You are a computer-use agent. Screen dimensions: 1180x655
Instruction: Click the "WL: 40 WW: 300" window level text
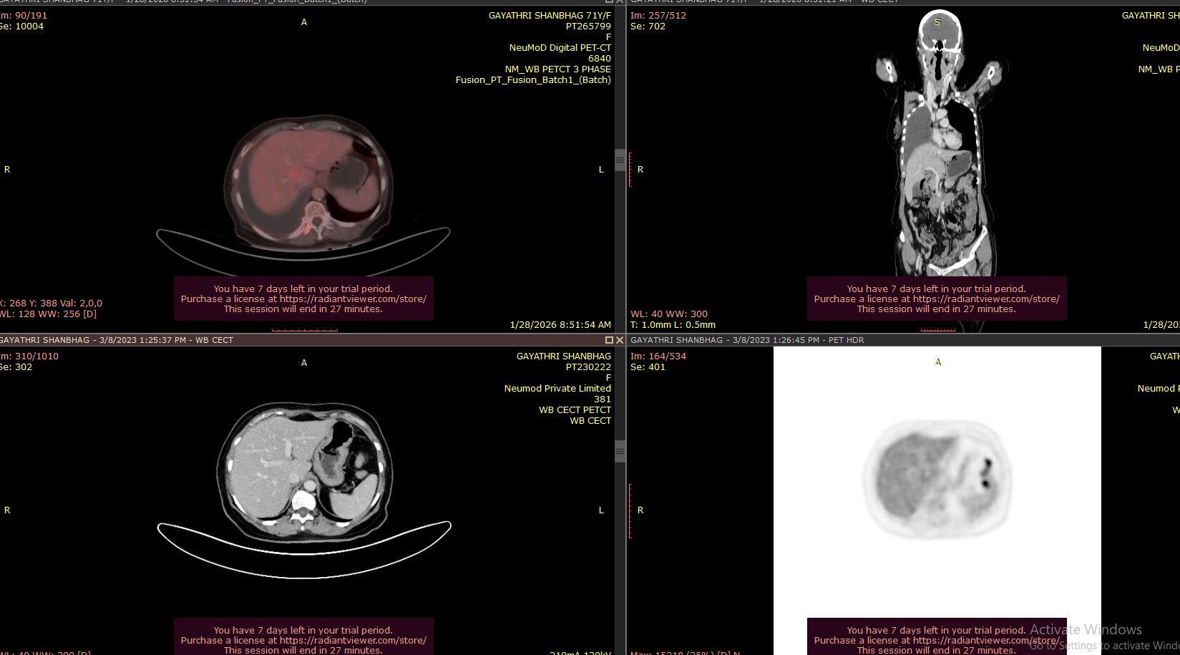point(669,314)
